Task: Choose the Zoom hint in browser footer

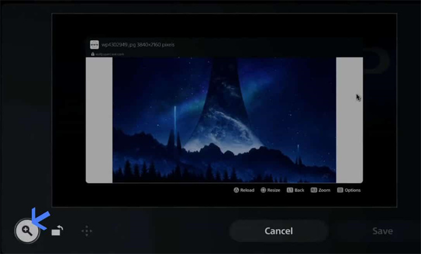Action: click(321, 190)
